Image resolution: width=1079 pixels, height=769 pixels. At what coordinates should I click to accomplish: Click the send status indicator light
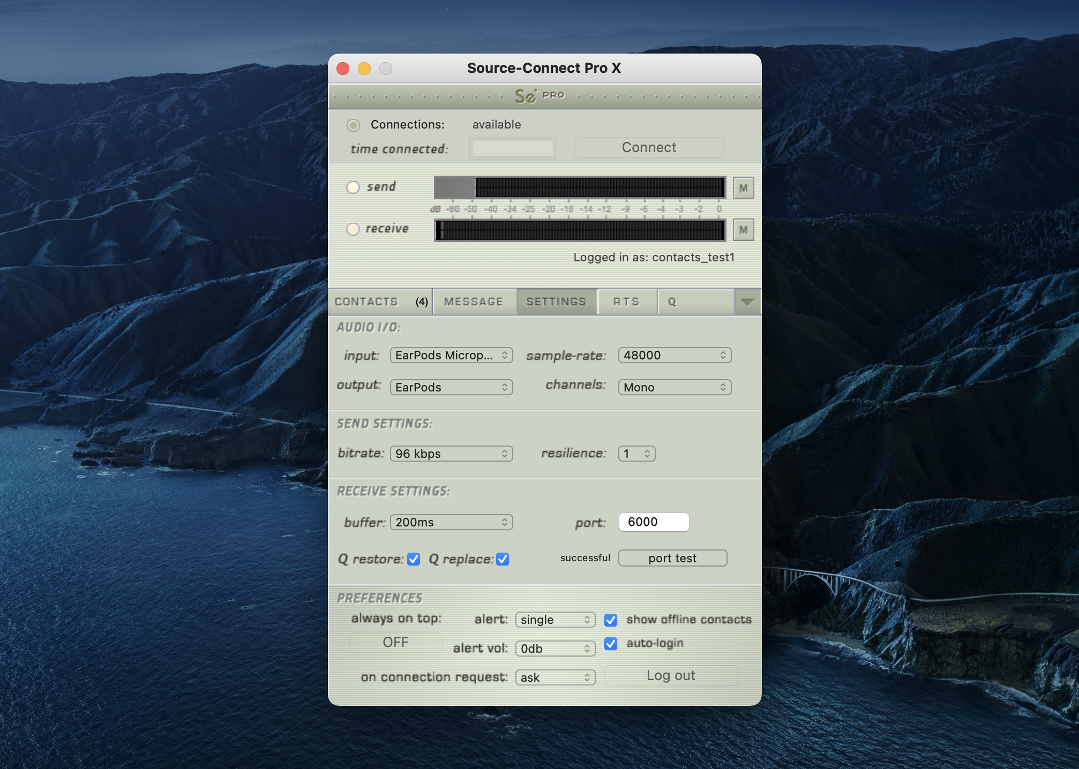353,187
